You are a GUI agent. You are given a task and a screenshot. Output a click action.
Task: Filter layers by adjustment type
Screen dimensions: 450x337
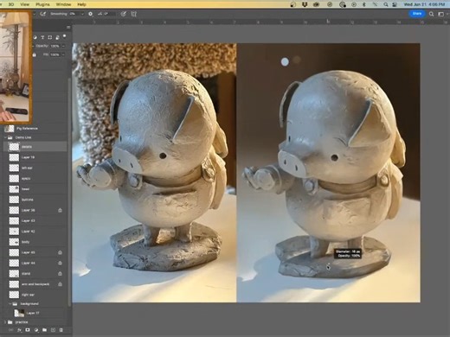coord(35,37)
